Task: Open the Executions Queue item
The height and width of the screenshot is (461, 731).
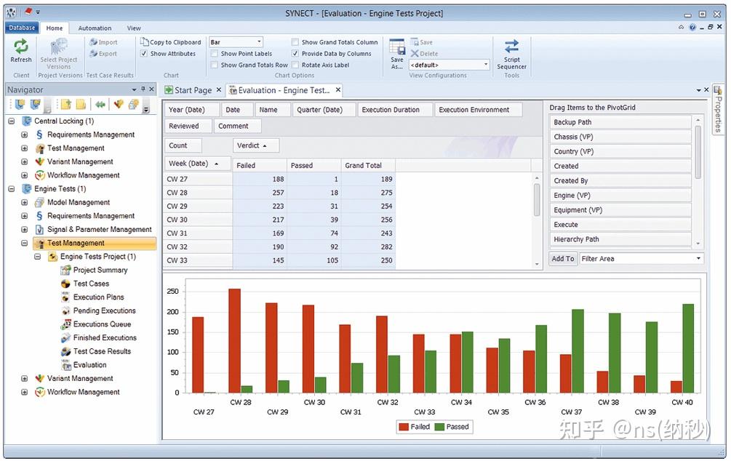Action: pyautogui.click(x=102, y=324)
